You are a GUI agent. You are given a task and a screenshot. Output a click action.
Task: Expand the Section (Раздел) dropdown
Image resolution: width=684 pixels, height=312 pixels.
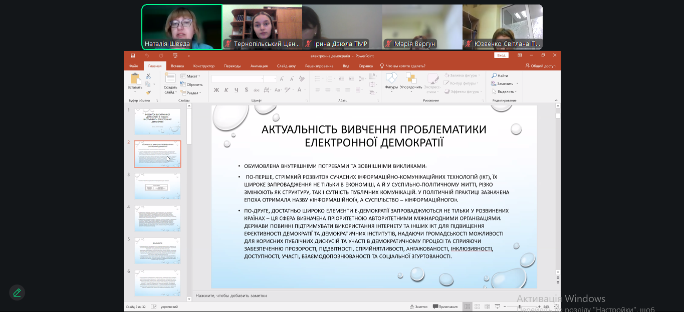190,92
